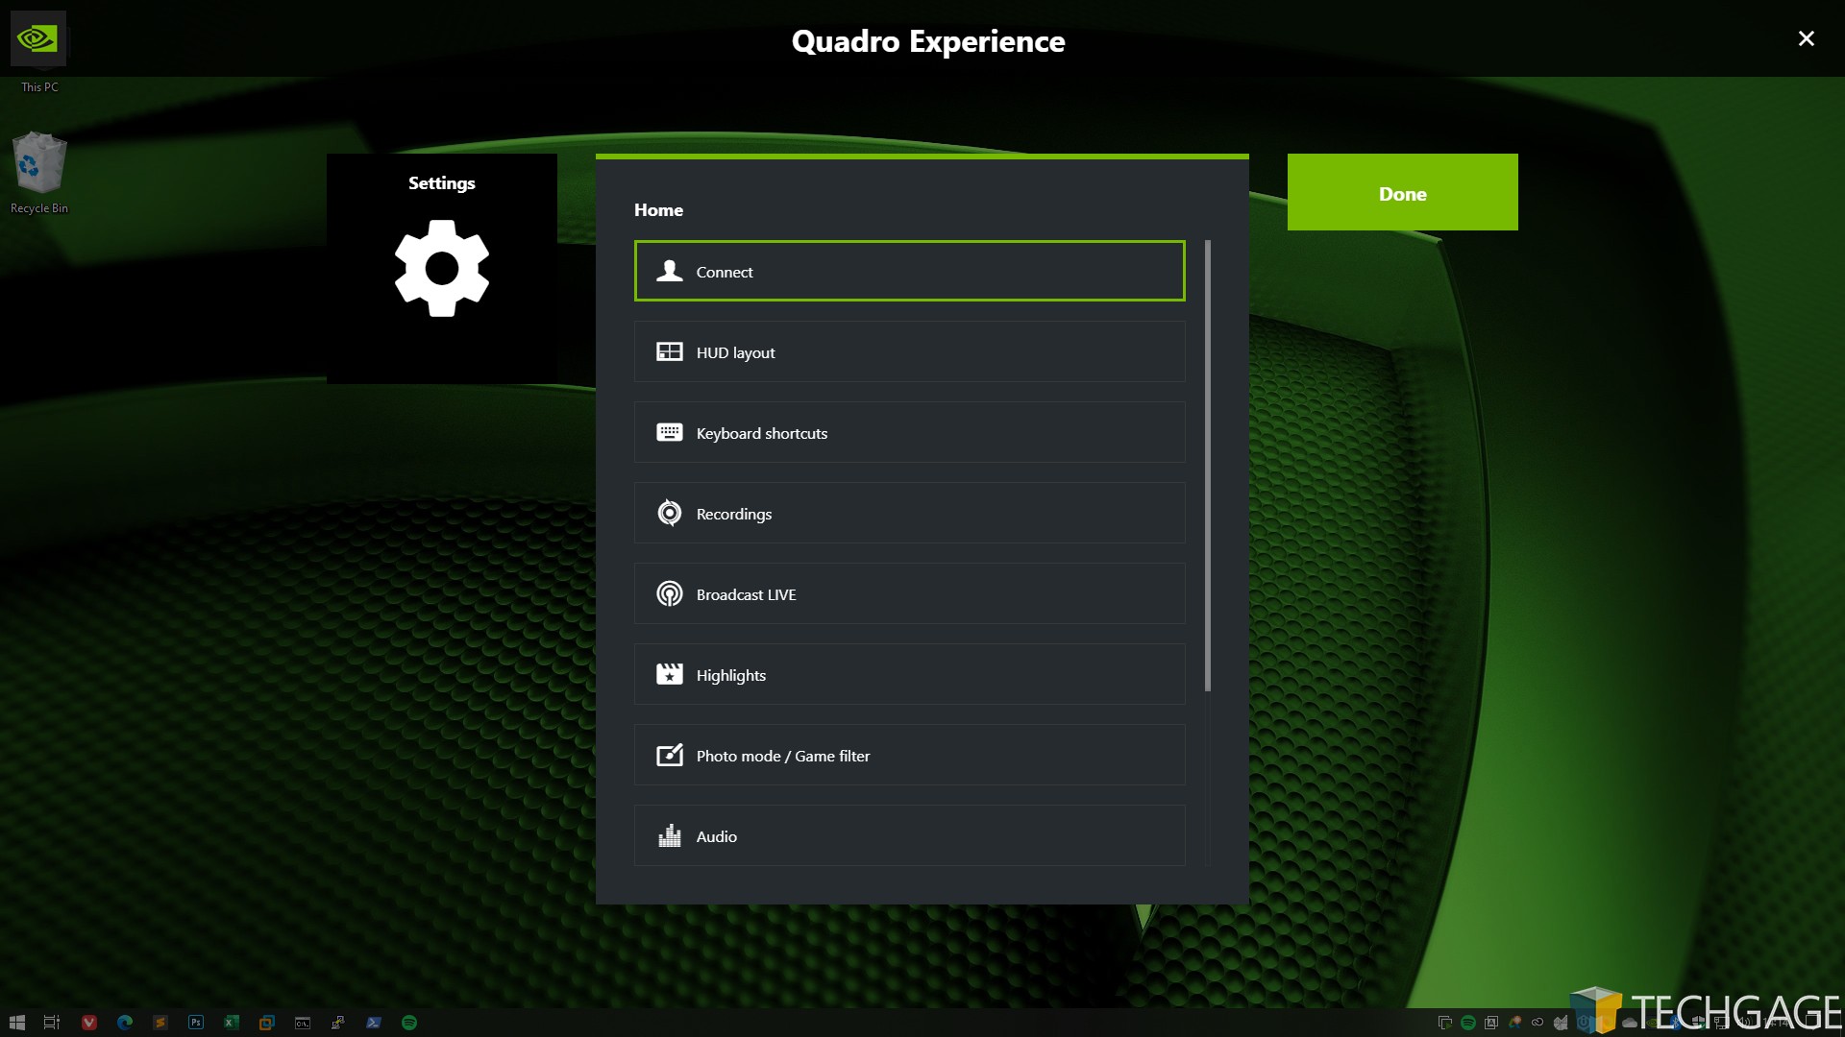Screen dimensions: 1845x1037
Task: Click the Recordings target icon
Action: point(669,513)
